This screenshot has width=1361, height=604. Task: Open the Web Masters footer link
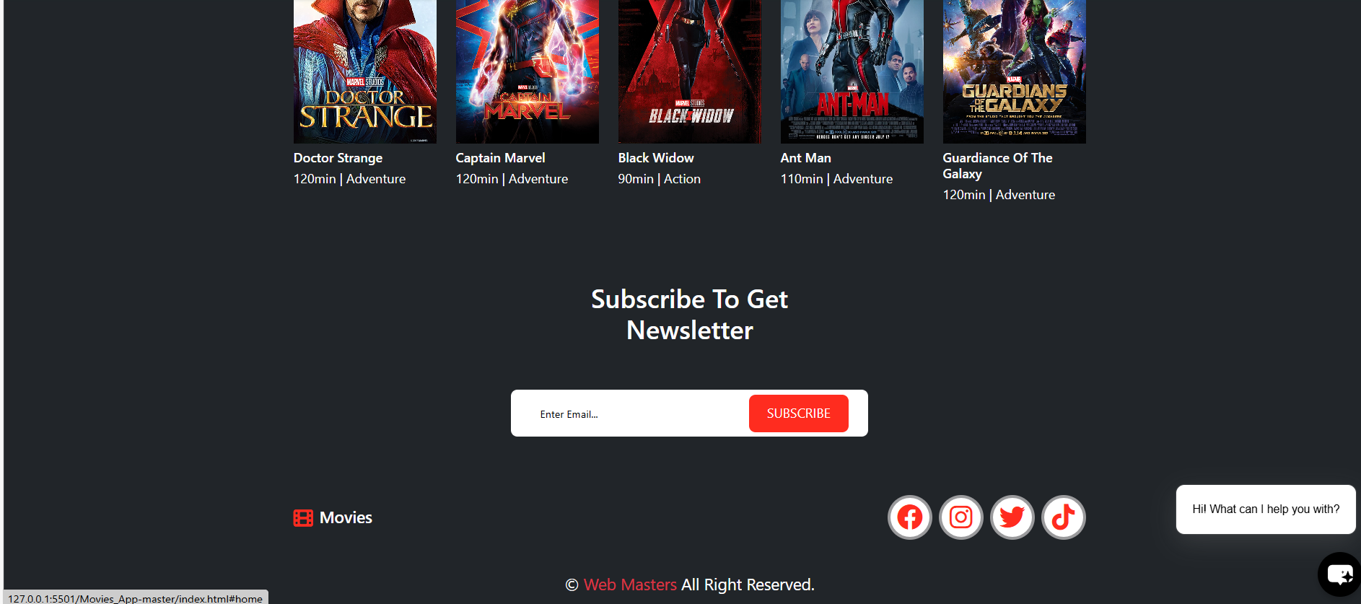click(630, 585)
